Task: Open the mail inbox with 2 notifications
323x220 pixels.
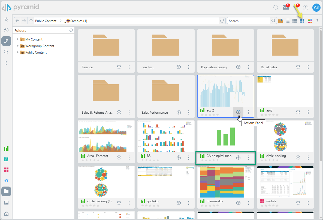Action: tap(286, 8)
